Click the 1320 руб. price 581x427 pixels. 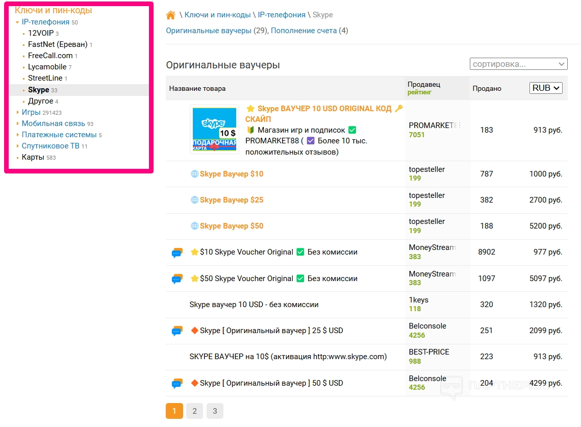coord(545,305)
